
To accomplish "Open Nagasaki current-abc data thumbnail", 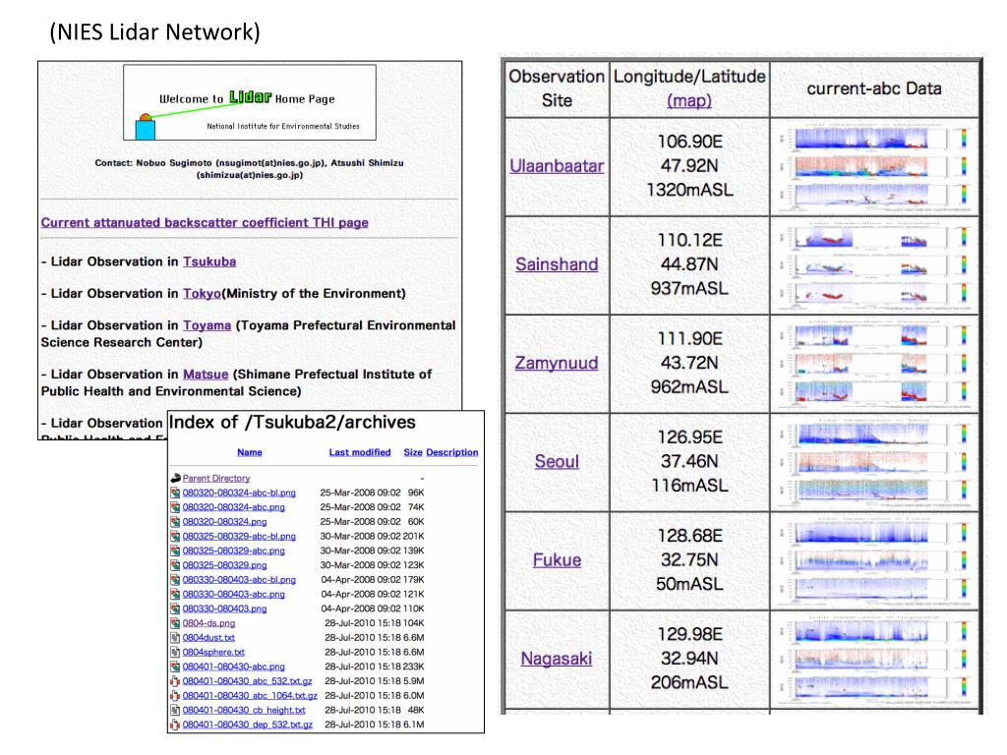I will click(874, 660).
